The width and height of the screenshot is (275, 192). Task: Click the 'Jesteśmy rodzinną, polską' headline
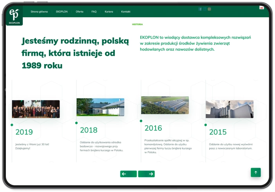[x=75, y=53]
